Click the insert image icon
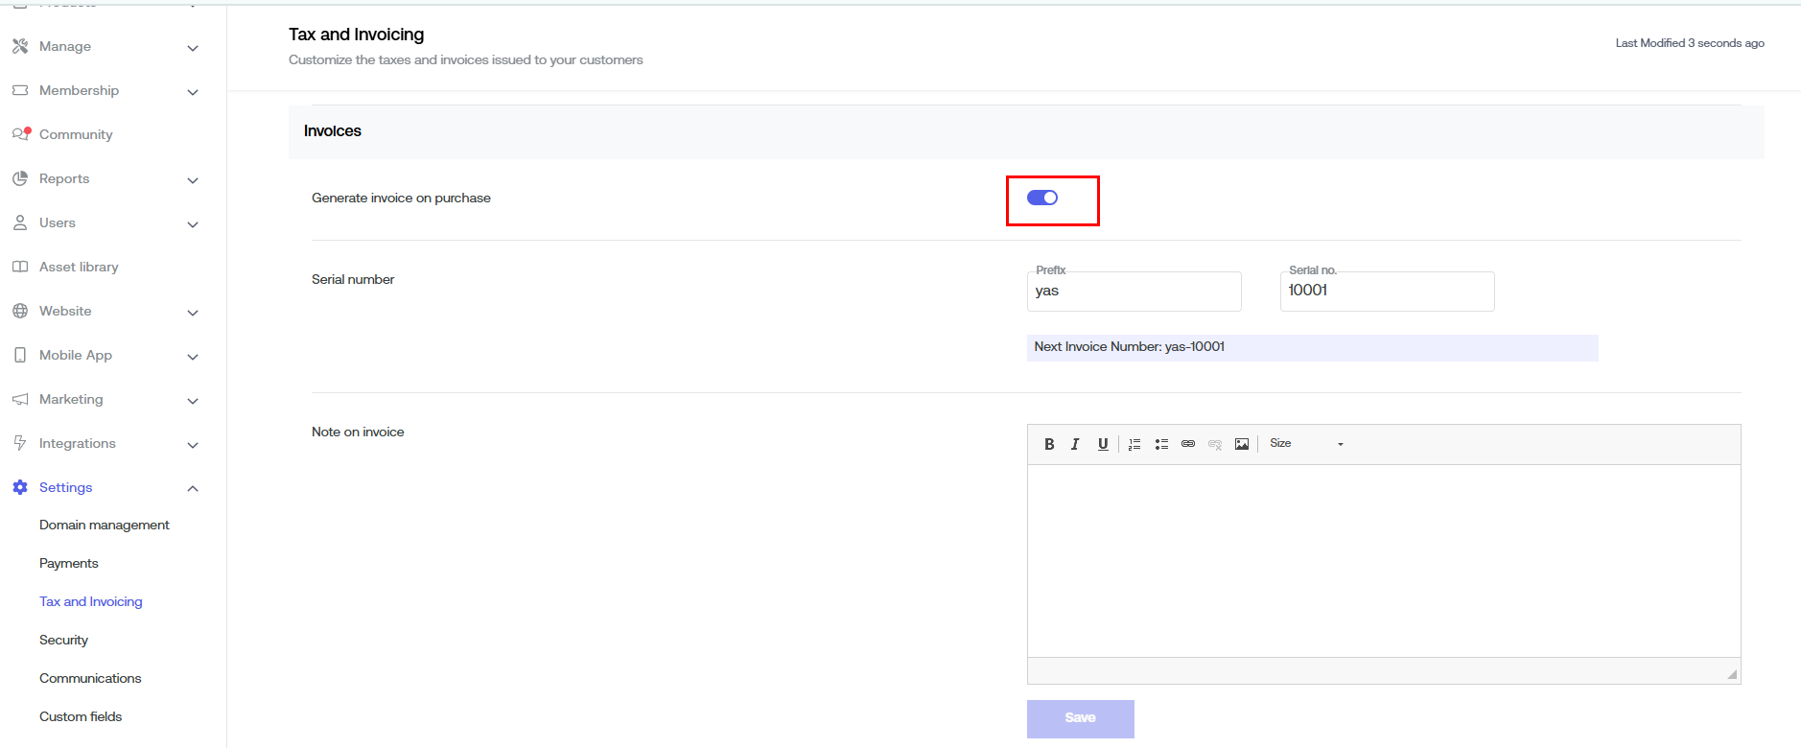The image size is (1801, 748). (1242, 444)
